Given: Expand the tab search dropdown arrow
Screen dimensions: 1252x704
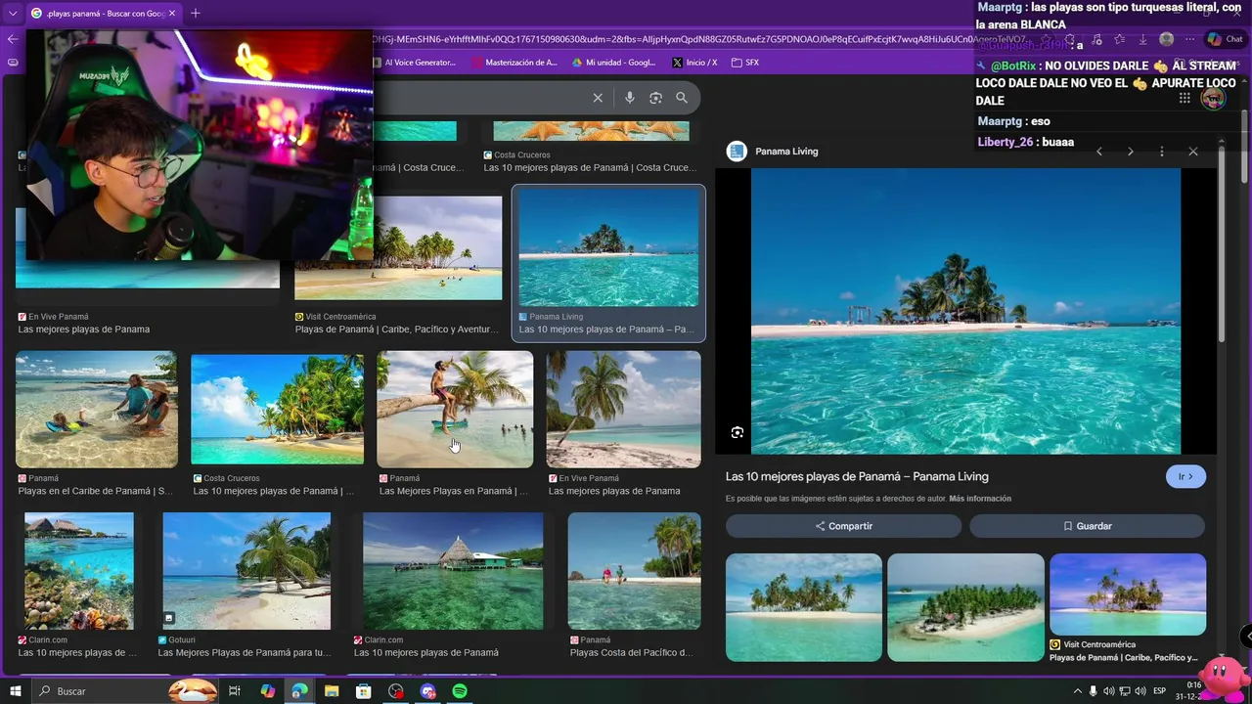Looking at the screenshot, I should 13,14.
